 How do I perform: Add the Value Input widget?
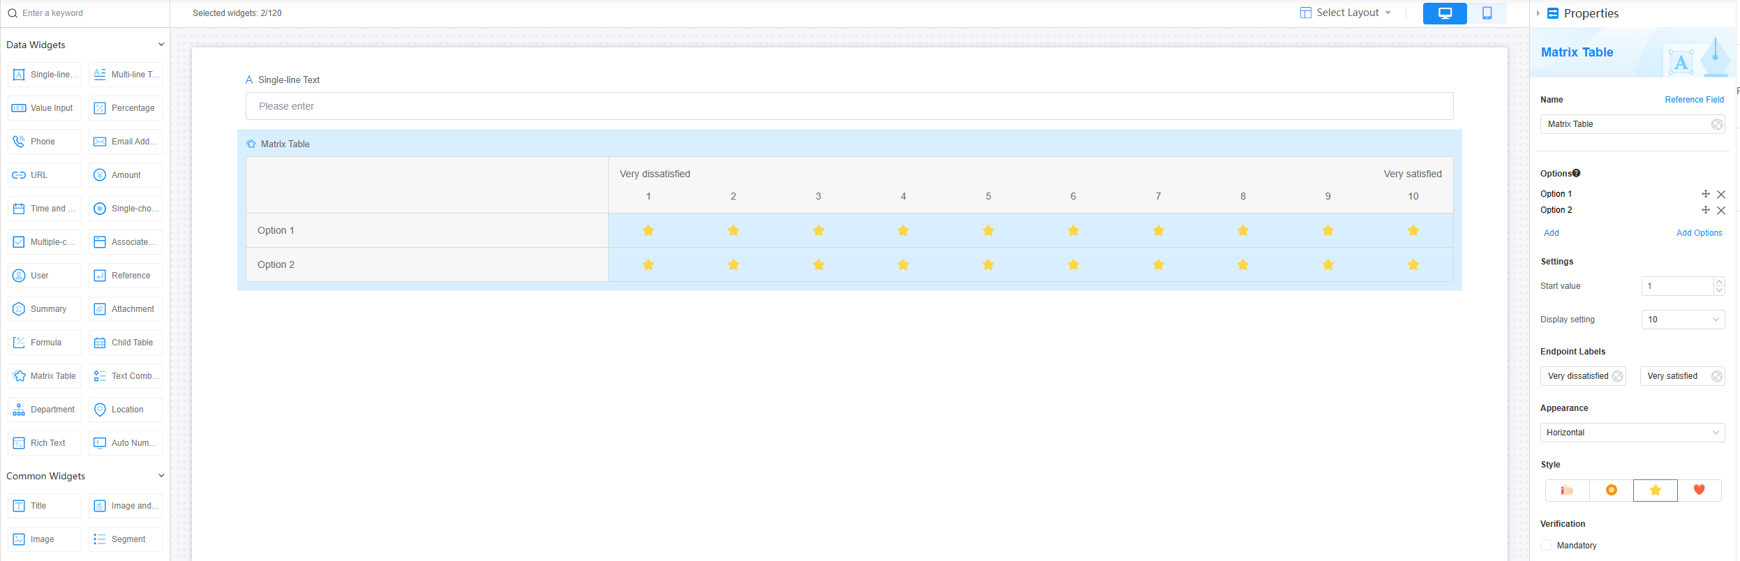45,108
